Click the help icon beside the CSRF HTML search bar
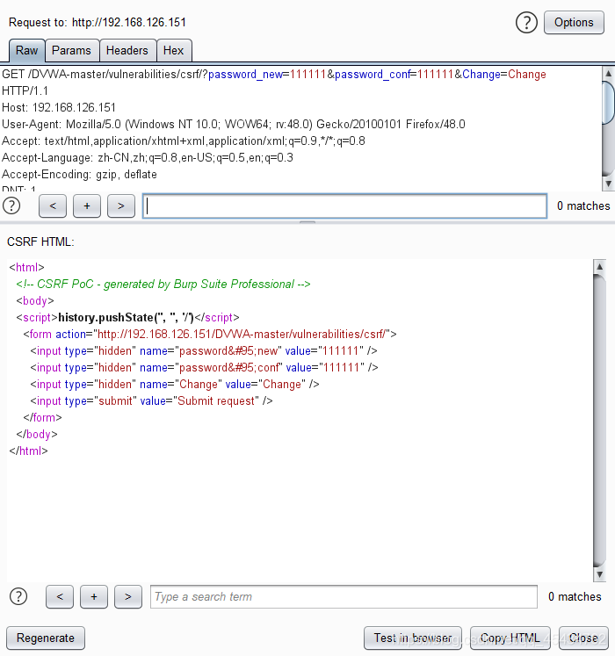This screenshot has width=615, height=656. 18,596
